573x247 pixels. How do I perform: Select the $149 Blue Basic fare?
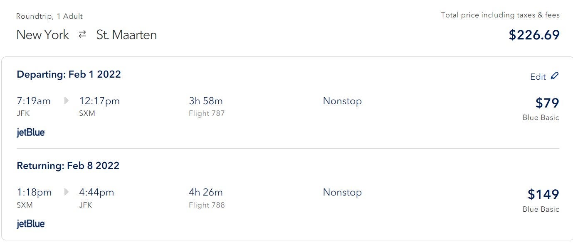pyautogui.click(x=541, y=200)
